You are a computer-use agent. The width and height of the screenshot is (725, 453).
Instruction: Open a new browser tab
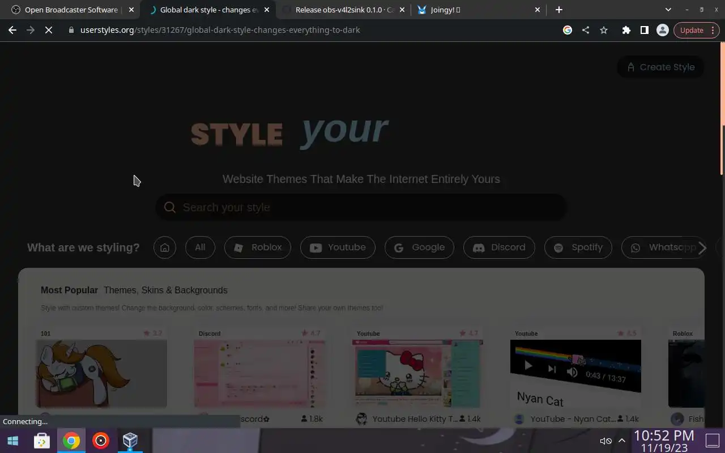pyautogui.click(x=559, y=10)
